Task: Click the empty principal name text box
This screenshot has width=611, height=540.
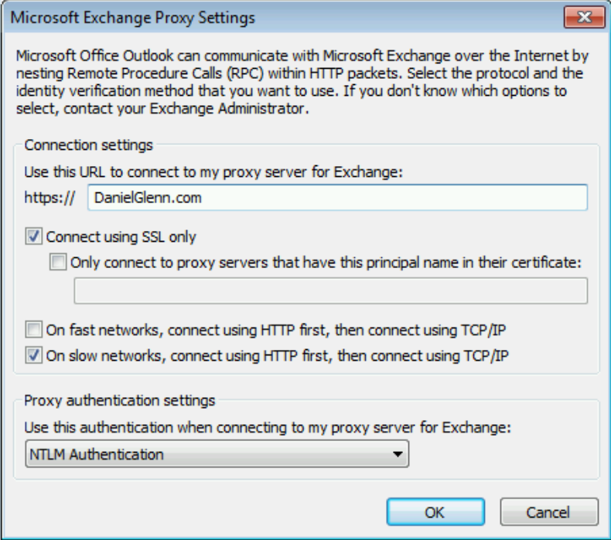Action: [x=330, y=290]
